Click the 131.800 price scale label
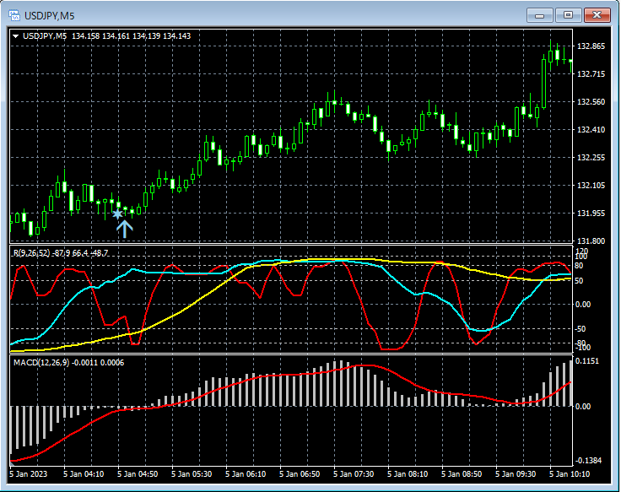 point(590,241)
